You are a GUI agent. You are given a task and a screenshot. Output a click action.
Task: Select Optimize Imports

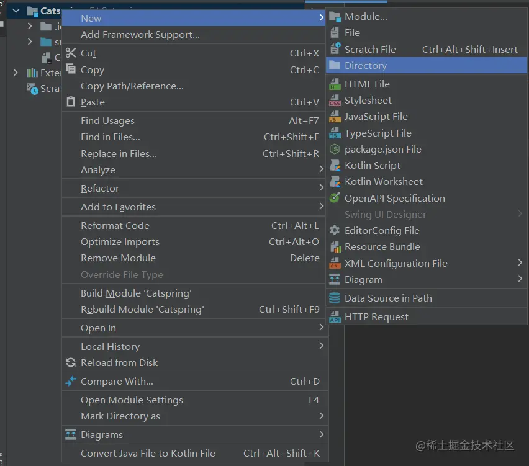195,242
